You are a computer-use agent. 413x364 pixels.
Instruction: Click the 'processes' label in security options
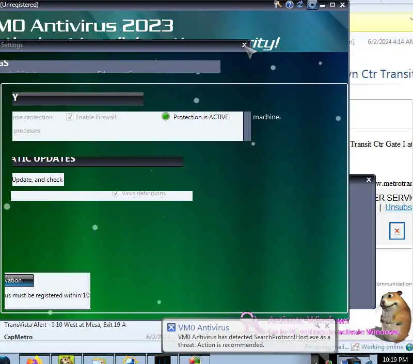[x=27, y=131]
